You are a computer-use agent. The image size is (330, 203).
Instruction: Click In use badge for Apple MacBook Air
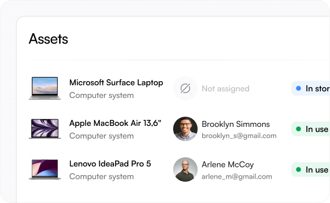[x=311, y=129]
